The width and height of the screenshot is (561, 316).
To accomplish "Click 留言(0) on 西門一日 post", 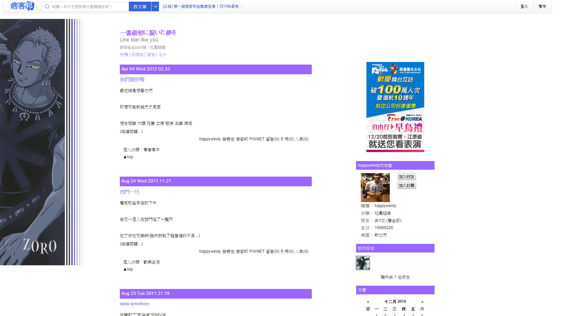I will click(273, 252).
